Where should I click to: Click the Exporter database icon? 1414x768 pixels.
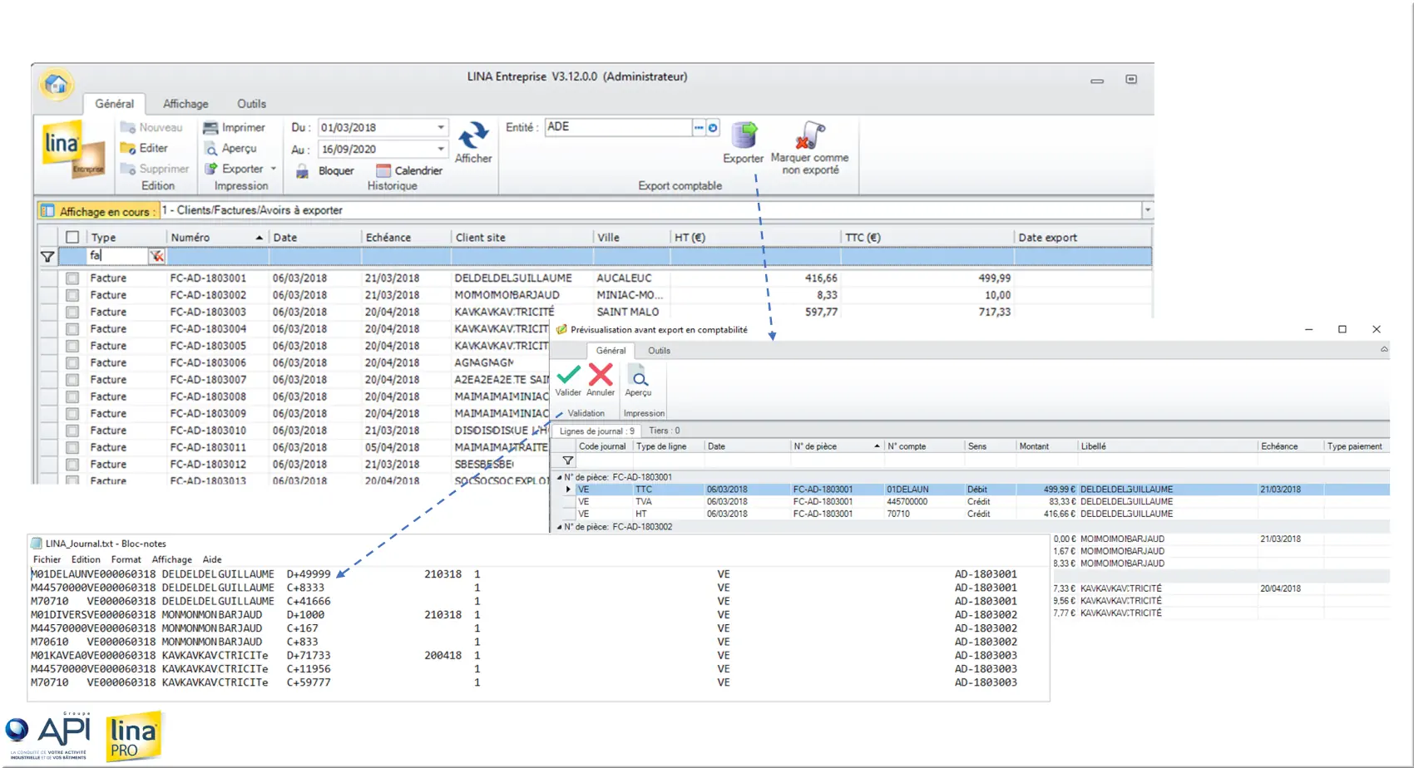pyautogui.click(x=744, y=135)
